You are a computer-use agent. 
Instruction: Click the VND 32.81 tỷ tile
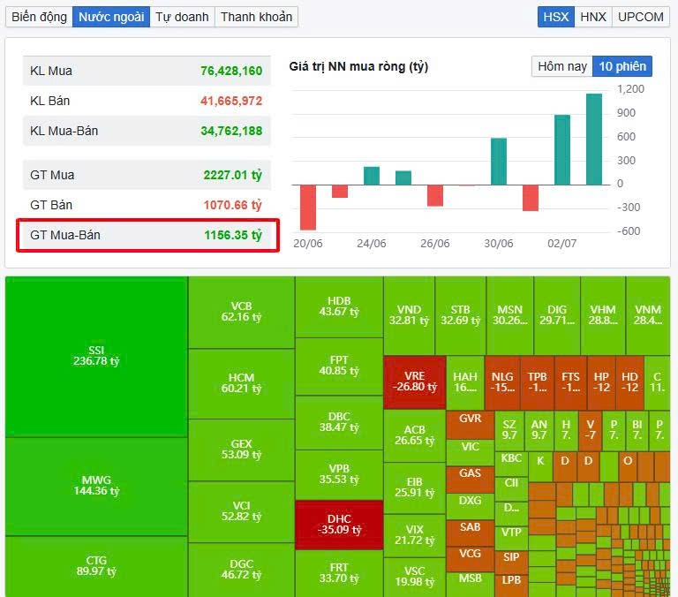pyautogui.click(x=409, y=315)
